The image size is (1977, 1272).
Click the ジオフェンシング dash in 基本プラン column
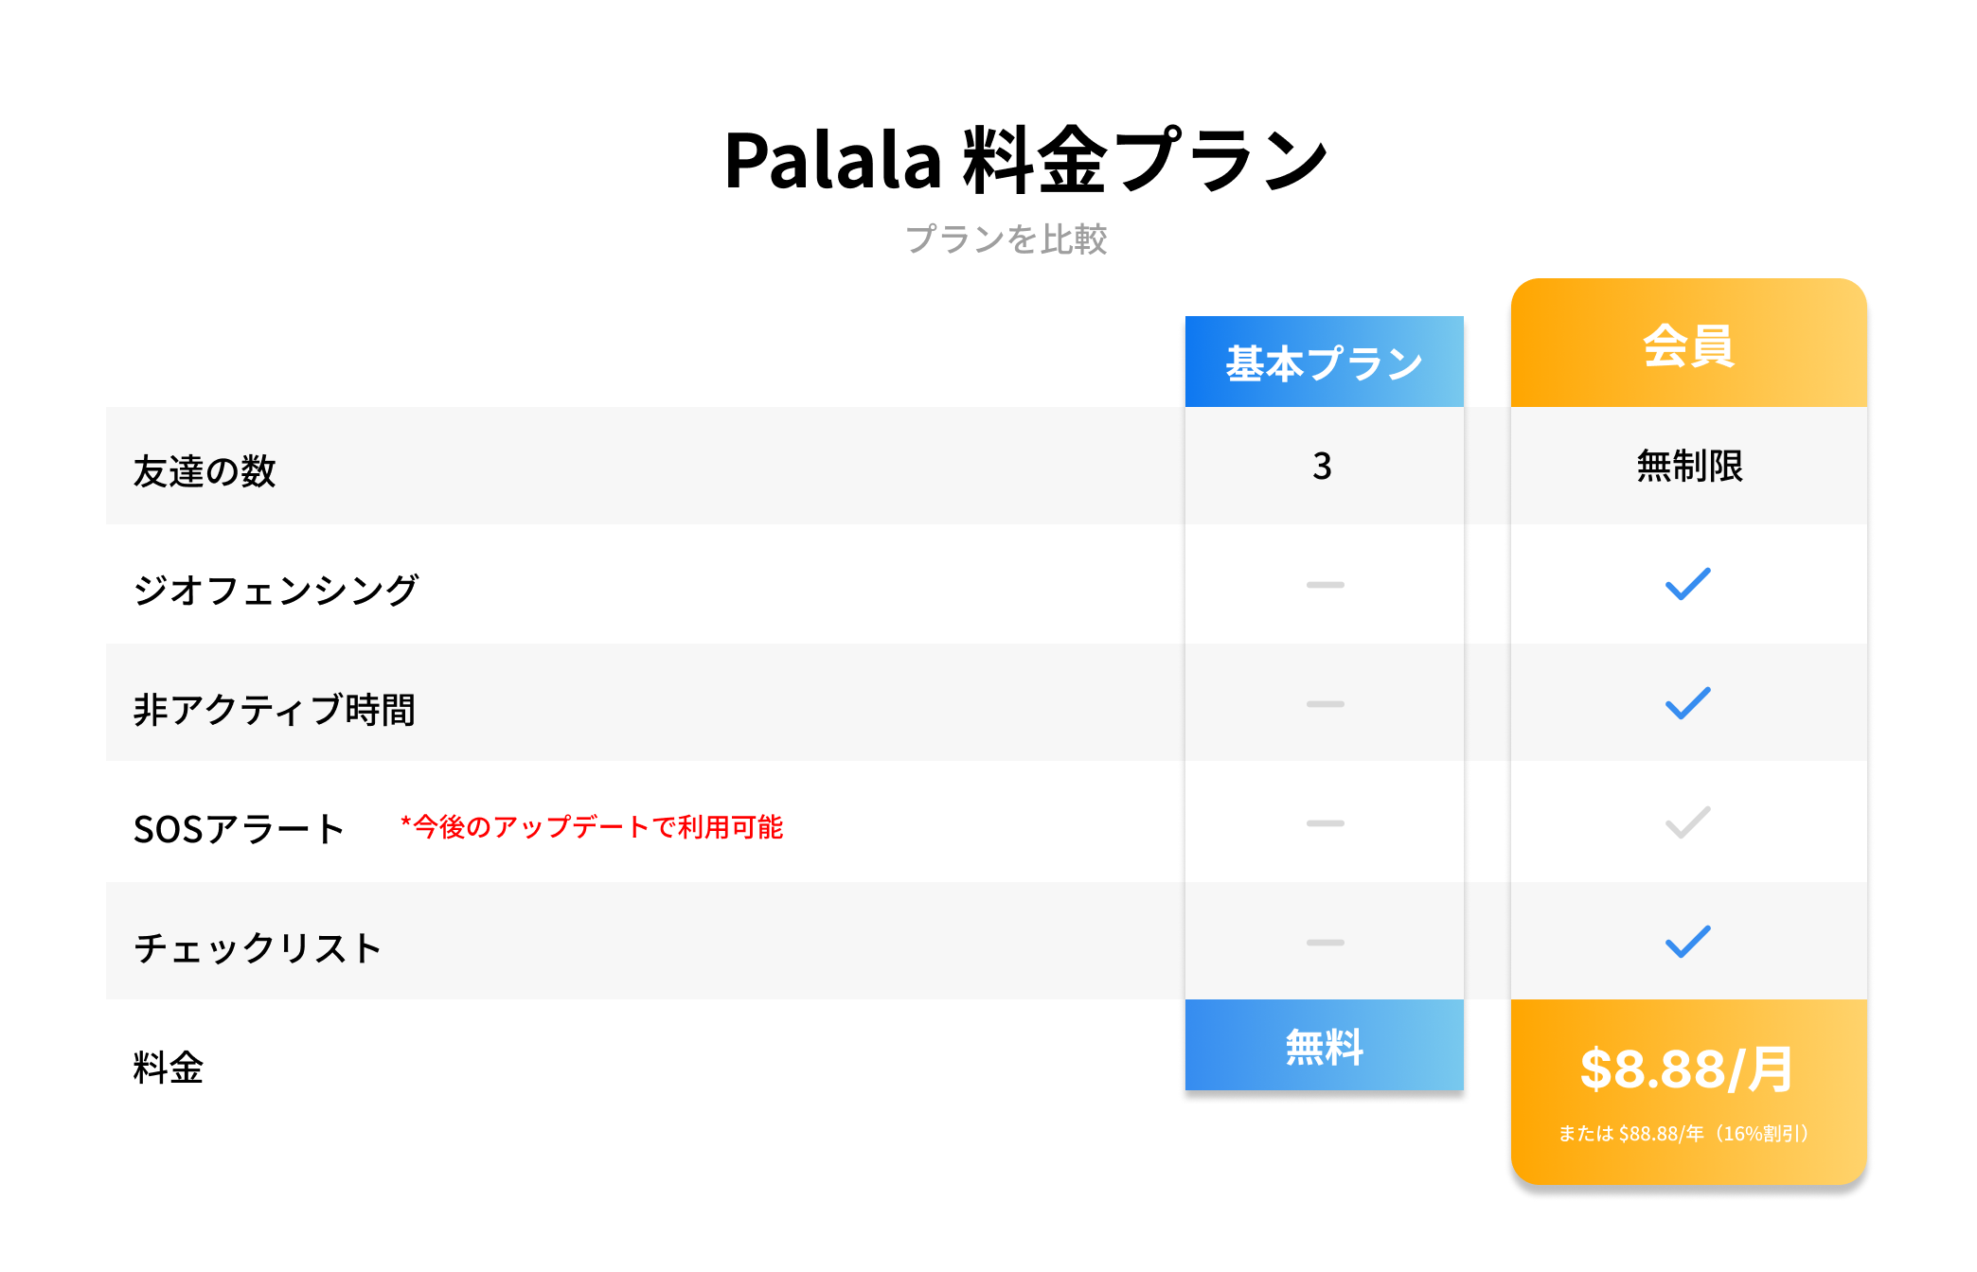click(1325, 585)
